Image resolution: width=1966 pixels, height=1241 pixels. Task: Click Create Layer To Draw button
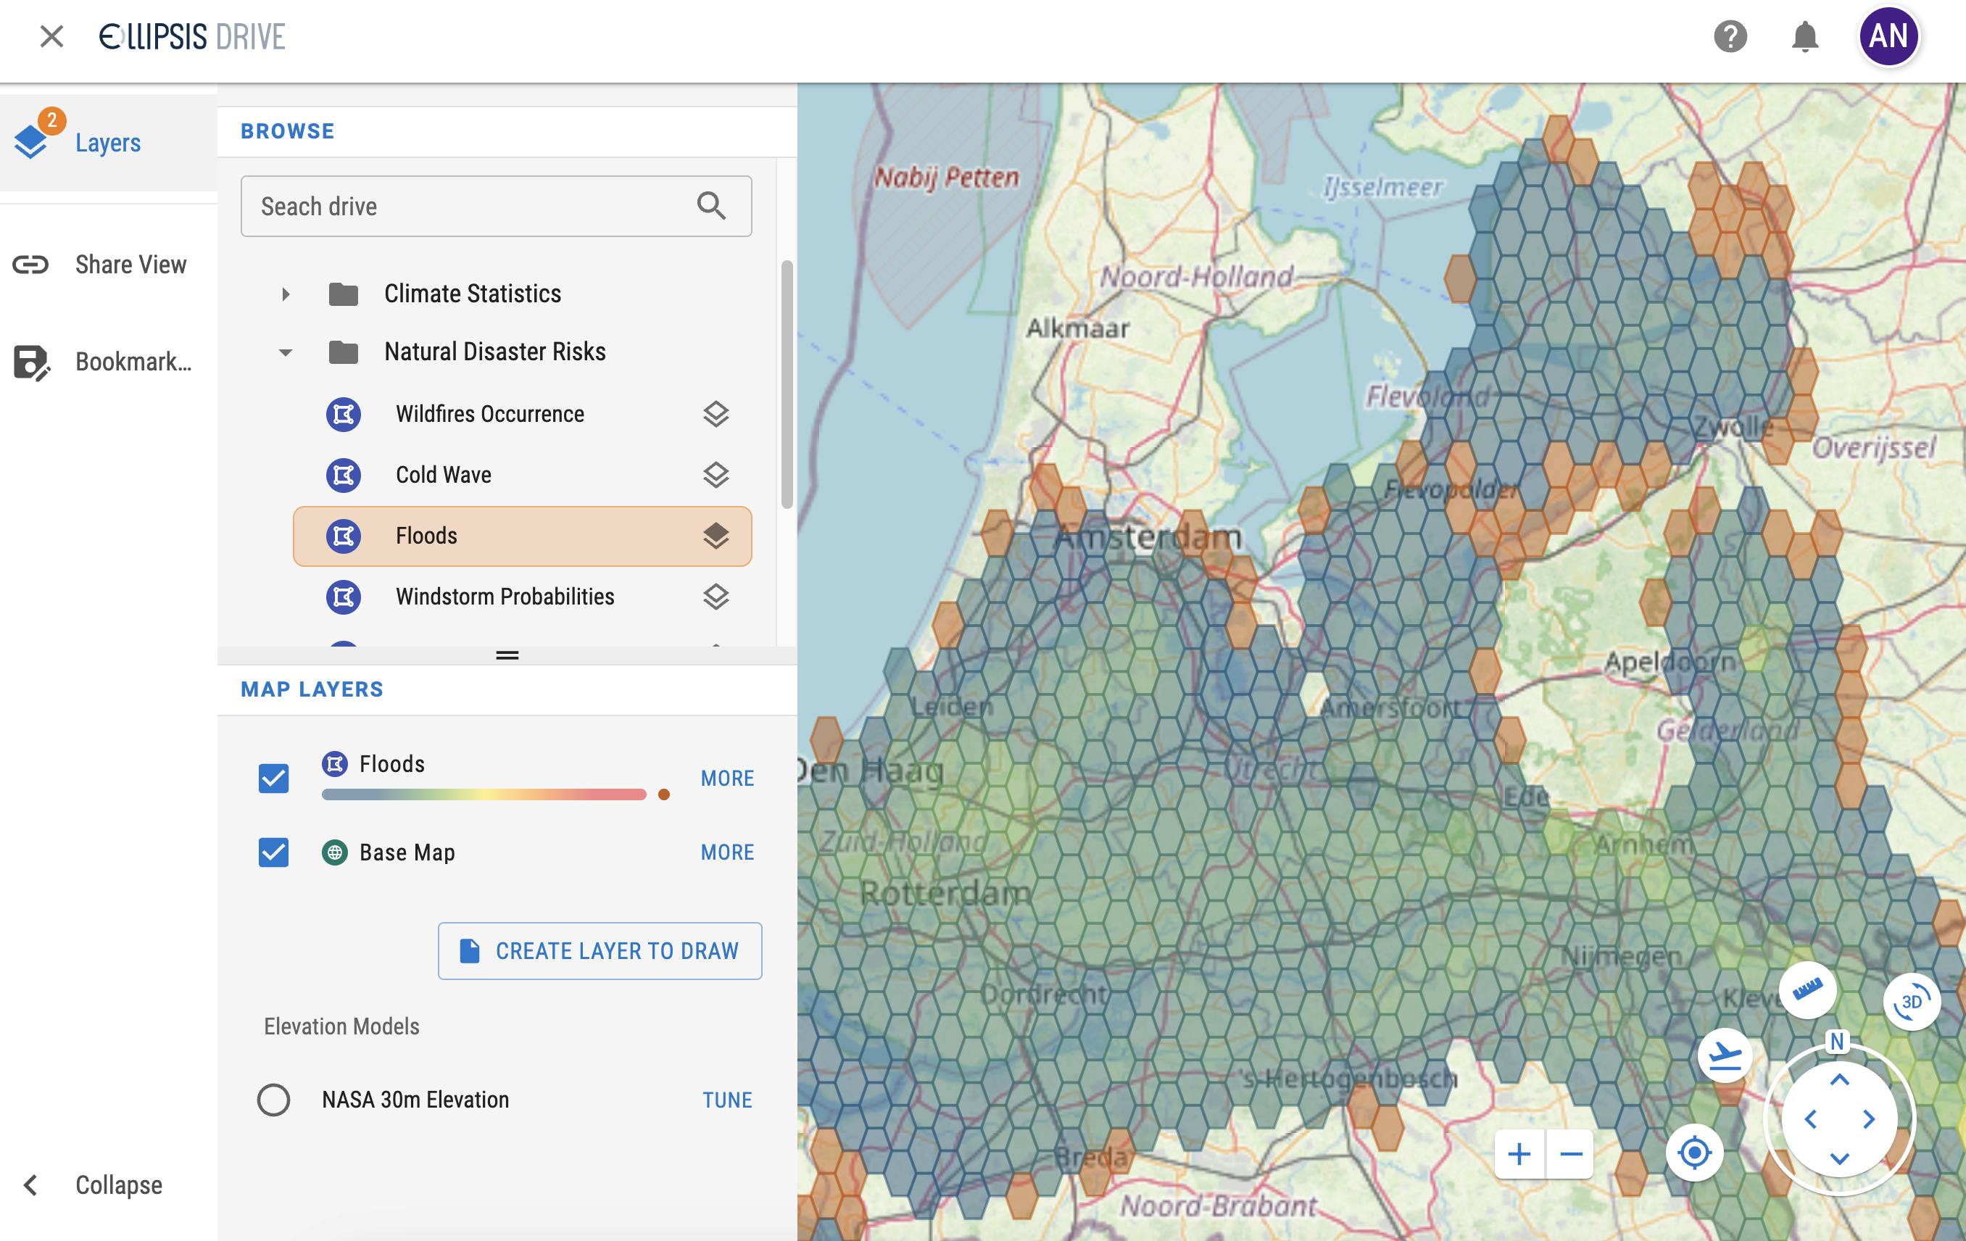tap(600, 950)
